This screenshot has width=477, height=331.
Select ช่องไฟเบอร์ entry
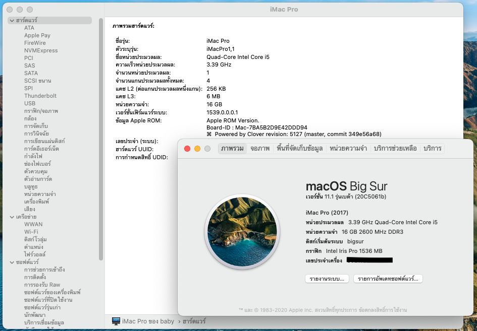[37, 164]
